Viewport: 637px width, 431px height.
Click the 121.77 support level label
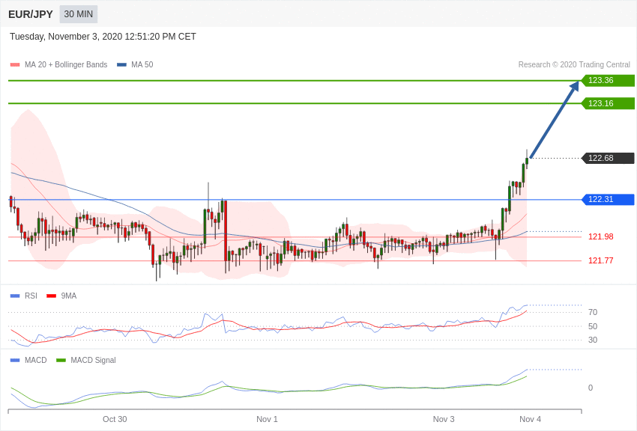(600, 260)
